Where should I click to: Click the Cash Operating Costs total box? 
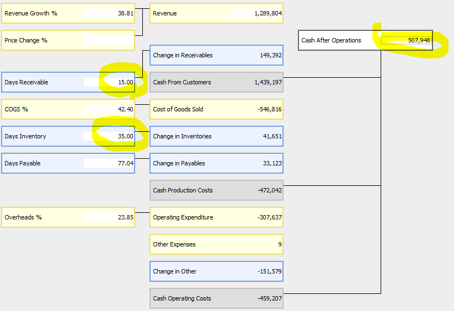pos(216,298)
